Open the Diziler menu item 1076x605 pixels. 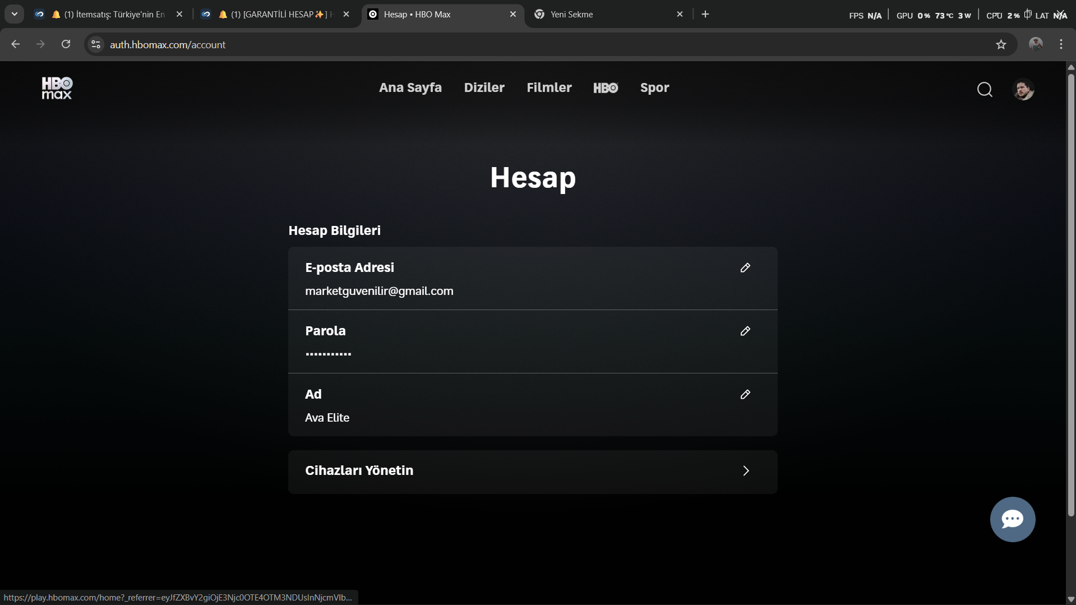pos(484,88)
